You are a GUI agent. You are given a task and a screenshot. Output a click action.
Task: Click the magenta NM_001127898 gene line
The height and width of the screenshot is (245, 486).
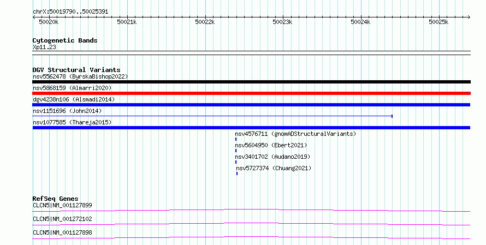[x=251, y=237]
